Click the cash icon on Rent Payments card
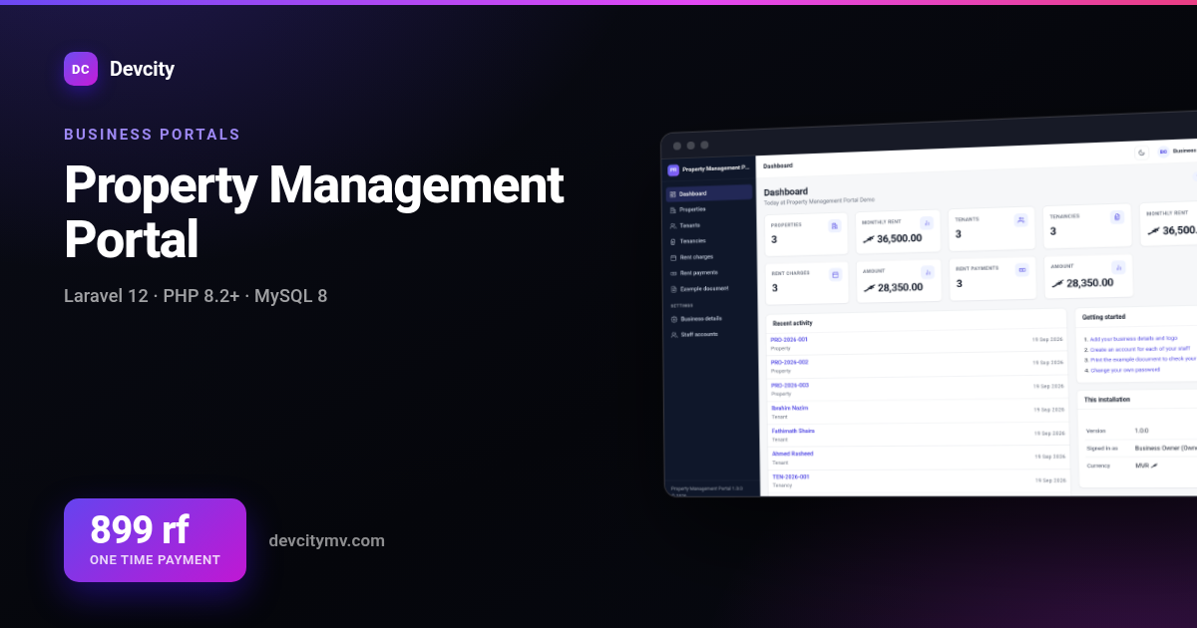This screenshot has height=628, width=1197. (1021, 270)
